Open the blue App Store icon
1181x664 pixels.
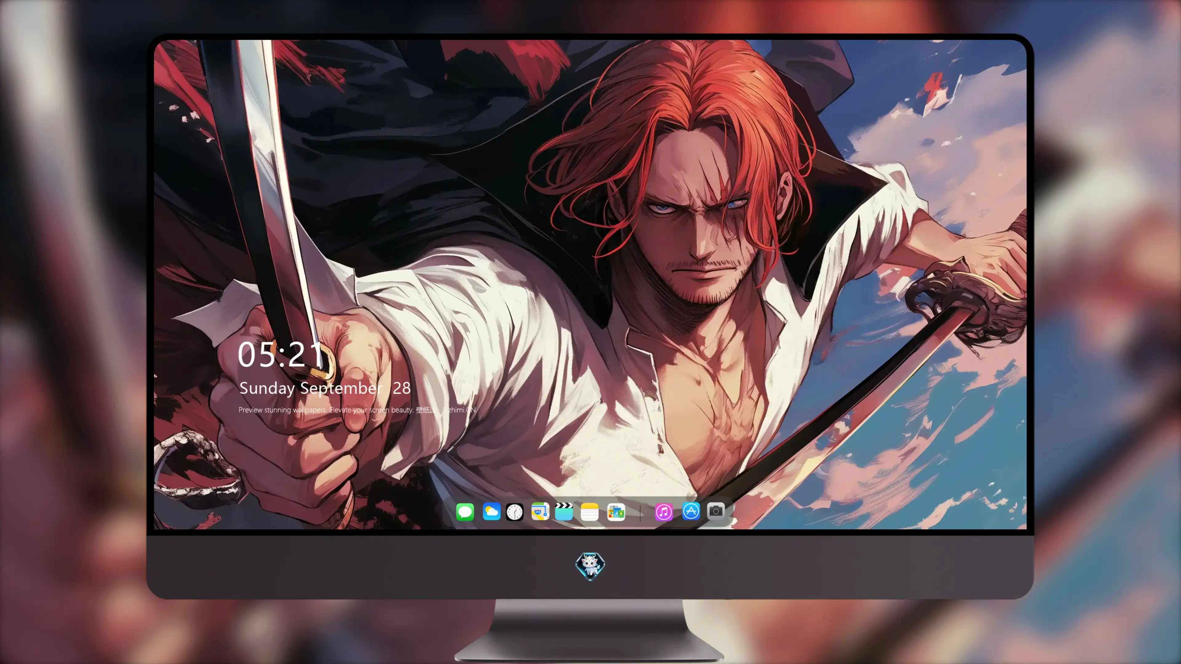(x=691, y=511)
